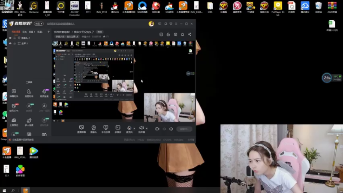Open WeGame desktop shortcut
The width and height of the screenshot is (343, 193).
[x=34, y=7]
